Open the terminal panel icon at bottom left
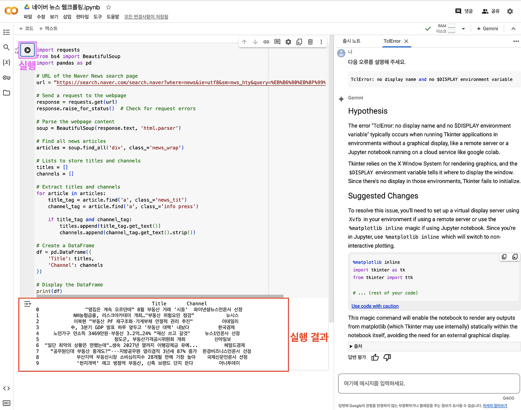Screen dimensions: 521x410 point(7,403)
